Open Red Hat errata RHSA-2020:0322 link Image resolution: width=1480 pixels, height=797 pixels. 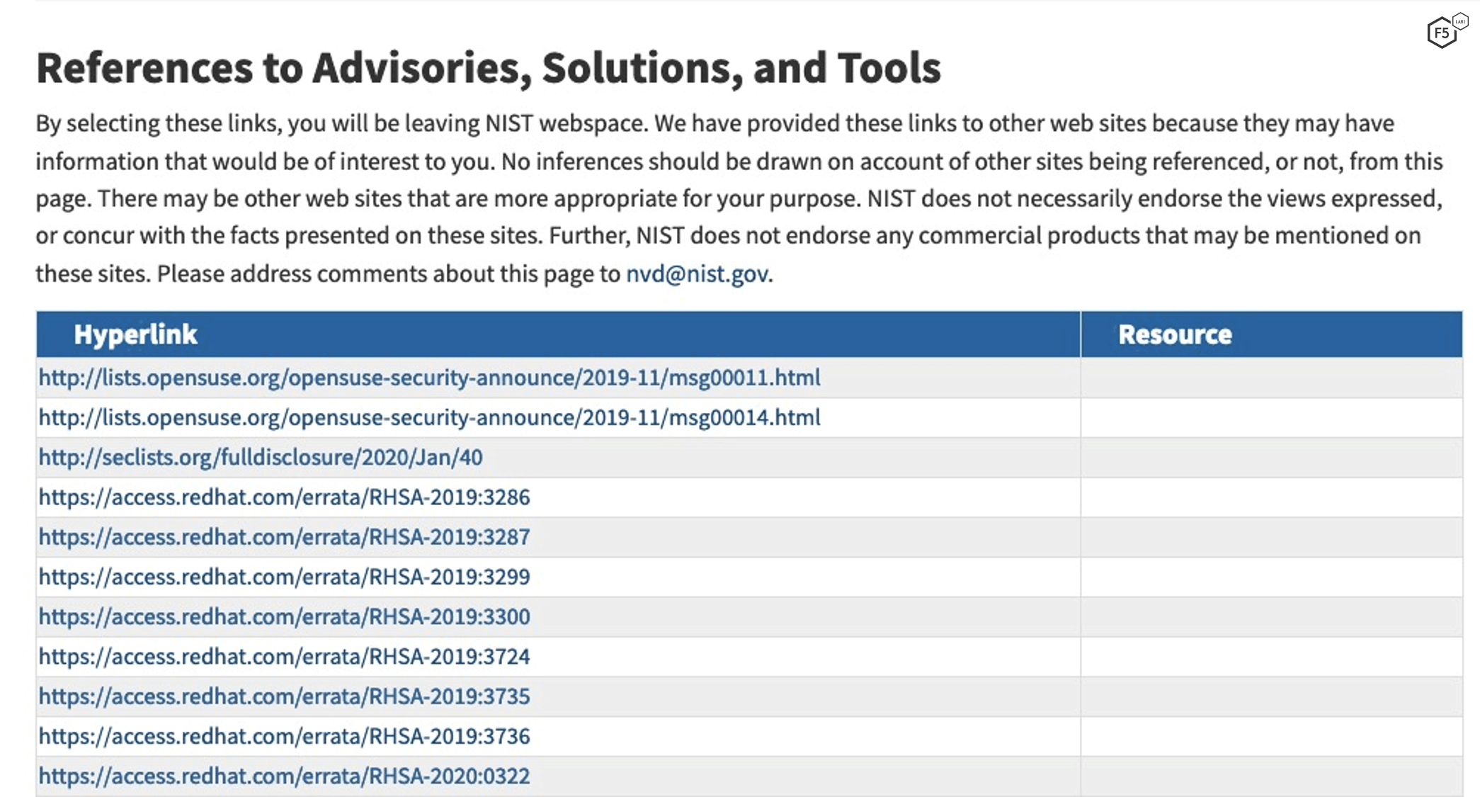284,776
